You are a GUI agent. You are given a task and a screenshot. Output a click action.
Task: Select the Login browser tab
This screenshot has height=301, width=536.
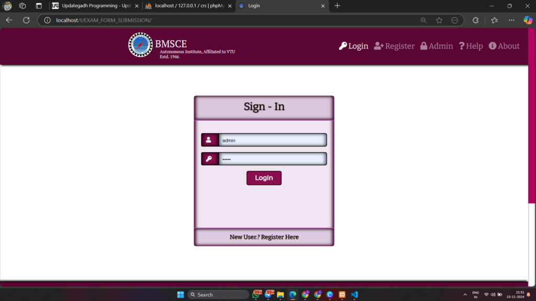coord(282,6)
